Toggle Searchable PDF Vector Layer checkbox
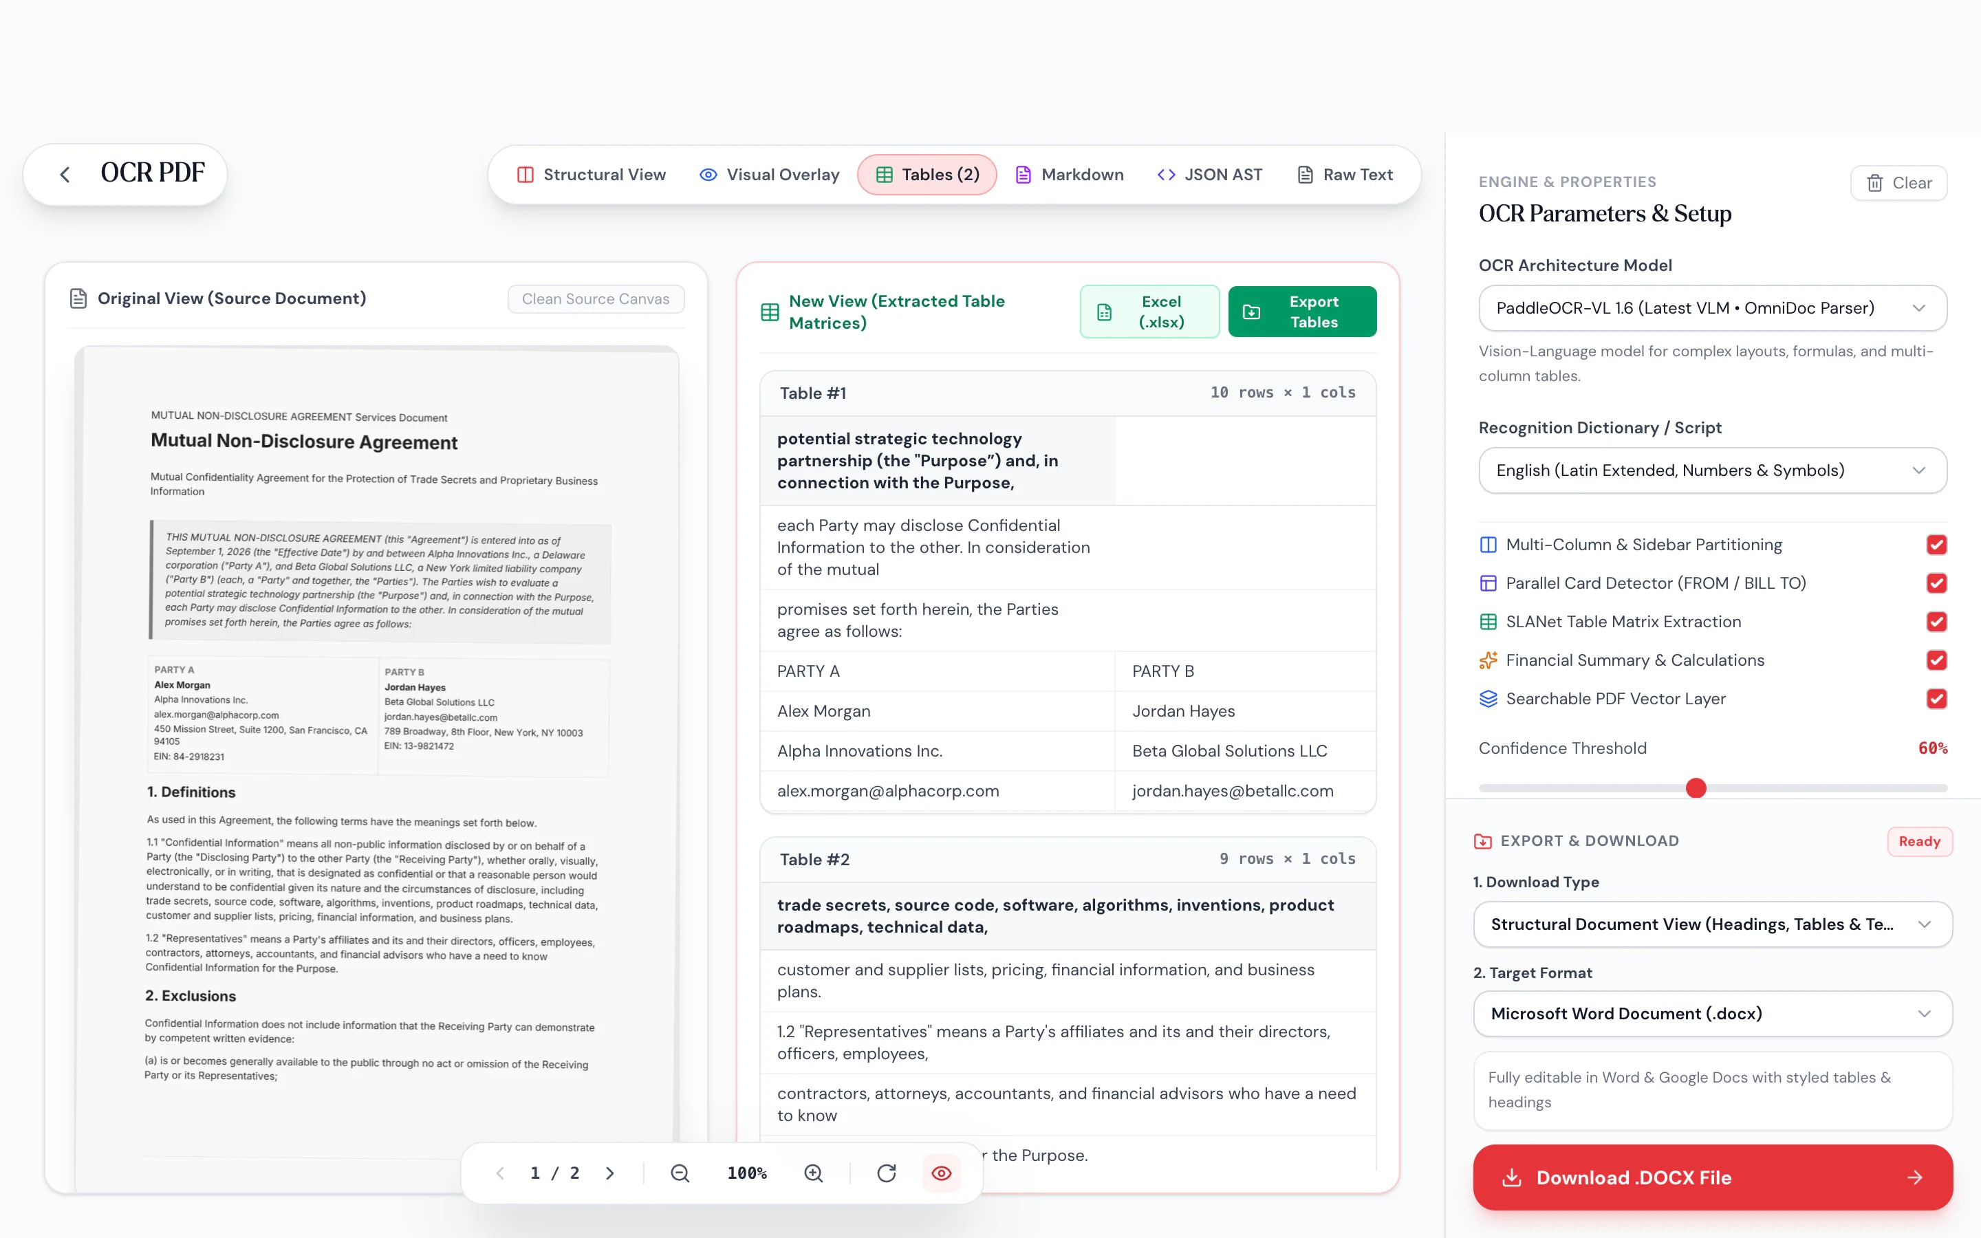The height and width of the screenshot is (1238, 1981). tap(1936, 699)
